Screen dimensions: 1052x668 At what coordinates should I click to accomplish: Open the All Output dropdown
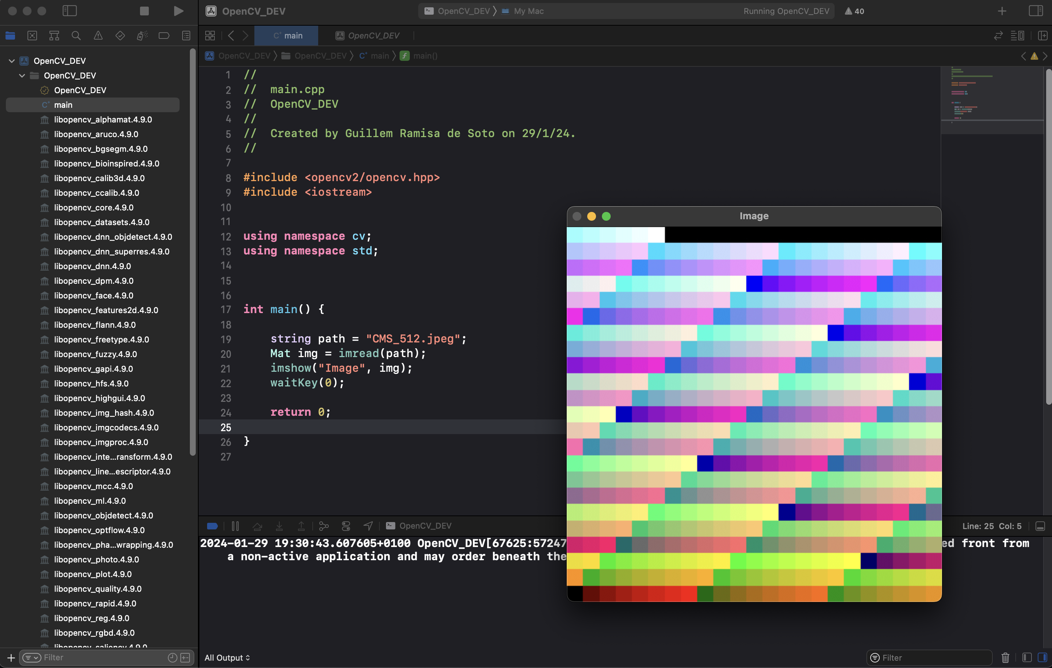227,657
